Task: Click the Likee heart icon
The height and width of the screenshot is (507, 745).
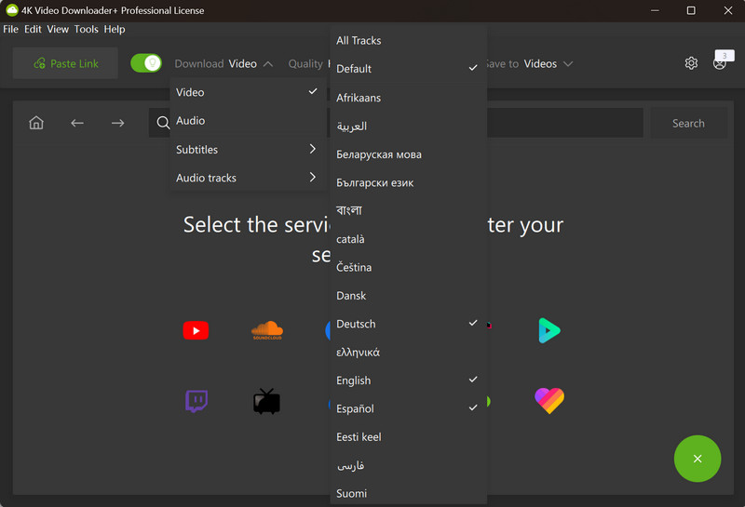Action: (x=549, y=401)
